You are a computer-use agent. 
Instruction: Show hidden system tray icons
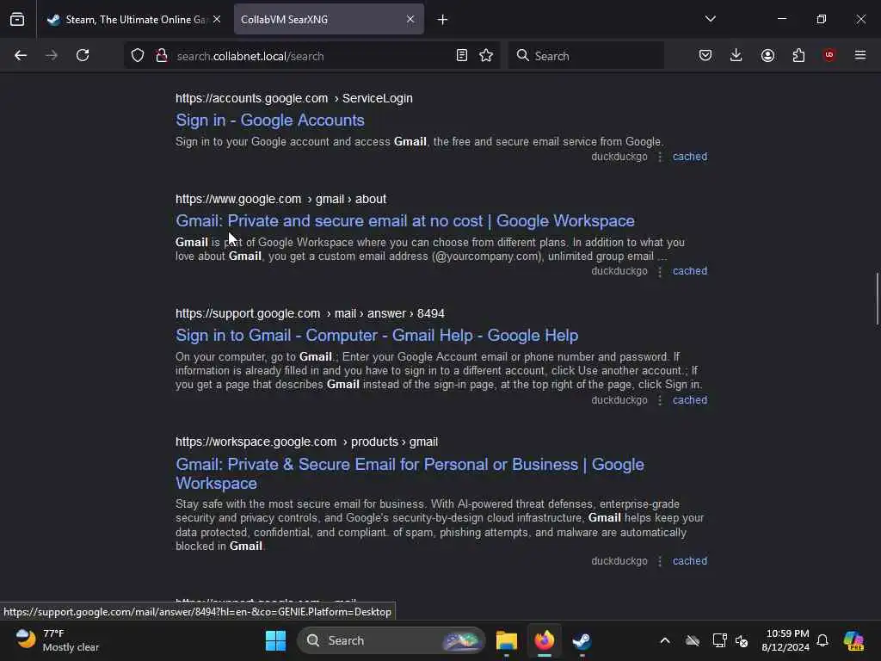(x=665, y=640)
